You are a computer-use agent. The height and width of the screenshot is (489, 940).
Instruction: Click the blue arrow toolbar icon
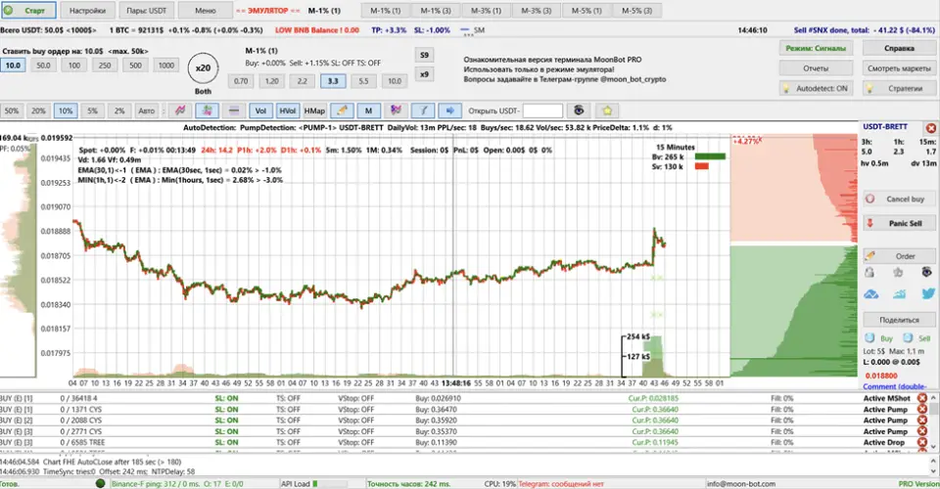click(x=449, y=111)
